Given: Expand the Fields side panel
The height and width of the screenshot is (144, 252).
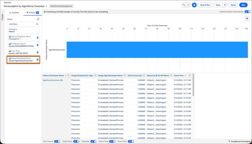Looking at the screenshot, I should click(3, 12).
